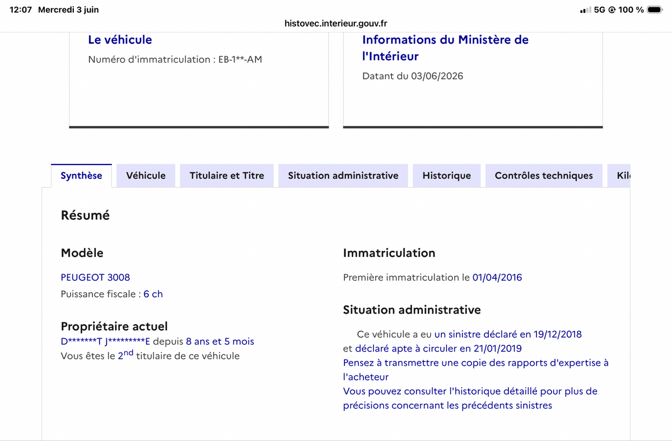Click the 'Propriétaire actuel' heading
This screenshot has height=441, width=672.
click(x=114, y=326)
